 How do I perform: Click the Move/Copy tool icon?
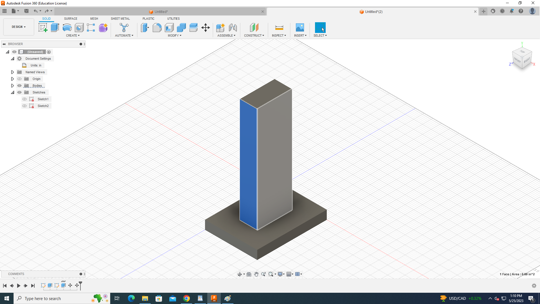click(206, 28)
